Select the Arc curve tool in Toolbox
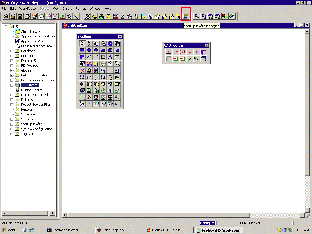 (89, 57)
